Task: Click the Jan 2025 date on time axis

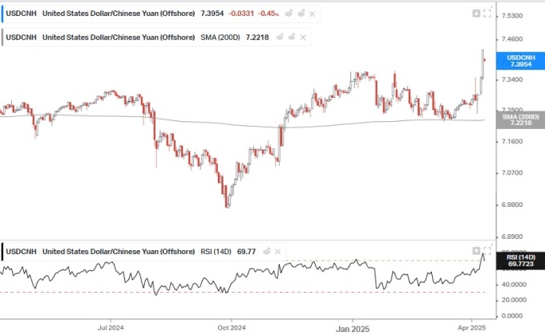Action: (x=353, y=327)
